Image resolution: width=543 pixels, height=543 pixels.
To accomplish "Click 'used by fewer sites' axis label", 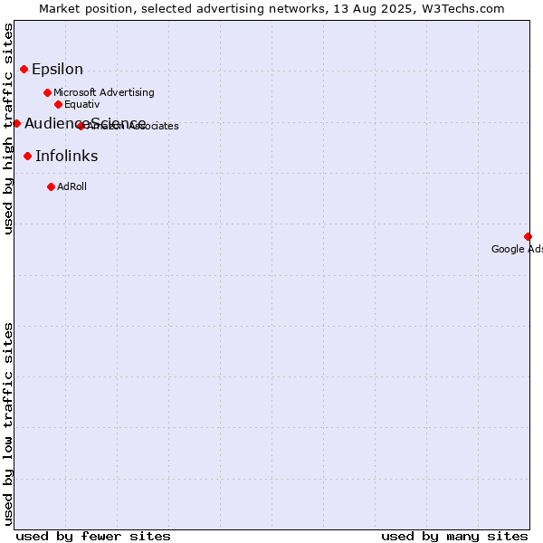I will point(93,537).
